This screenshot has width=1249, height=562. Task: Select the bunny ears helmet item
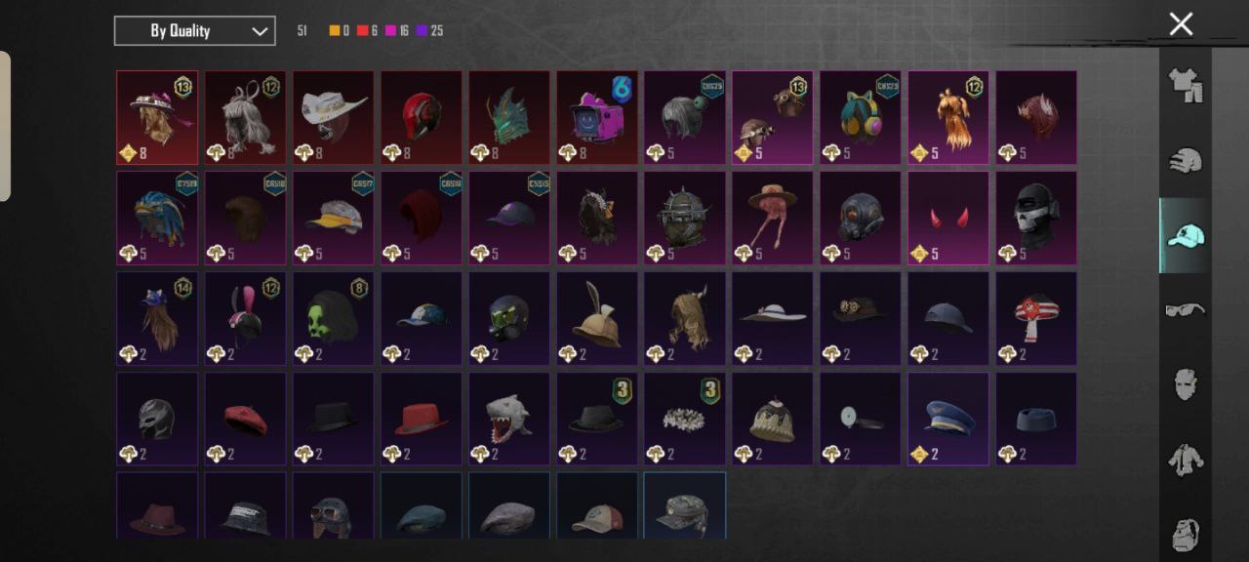(245, 318)
